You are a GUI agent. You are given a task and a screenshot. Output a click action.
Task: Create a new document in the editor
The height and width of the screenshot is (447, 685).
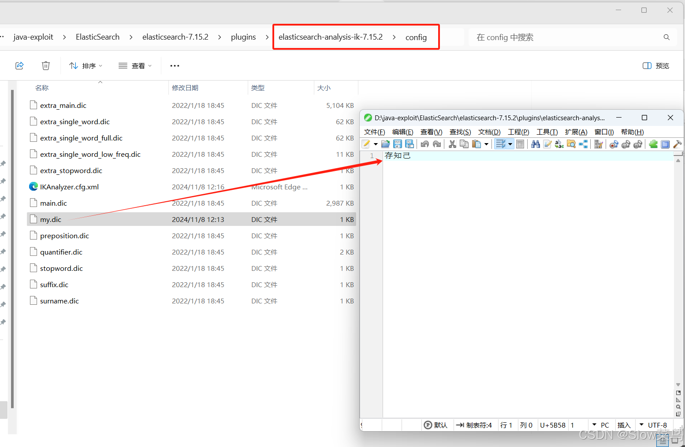(x=366, y=144)
